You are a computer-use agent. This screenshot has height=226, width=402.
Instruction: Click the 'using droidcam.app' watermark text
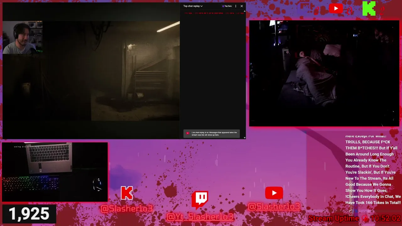coord(27,147)
